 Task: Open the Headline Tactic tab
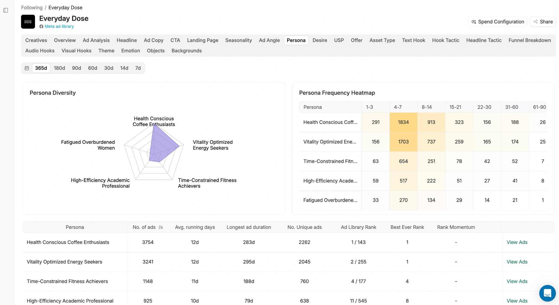pyautogui.click(x=484, y=40)
